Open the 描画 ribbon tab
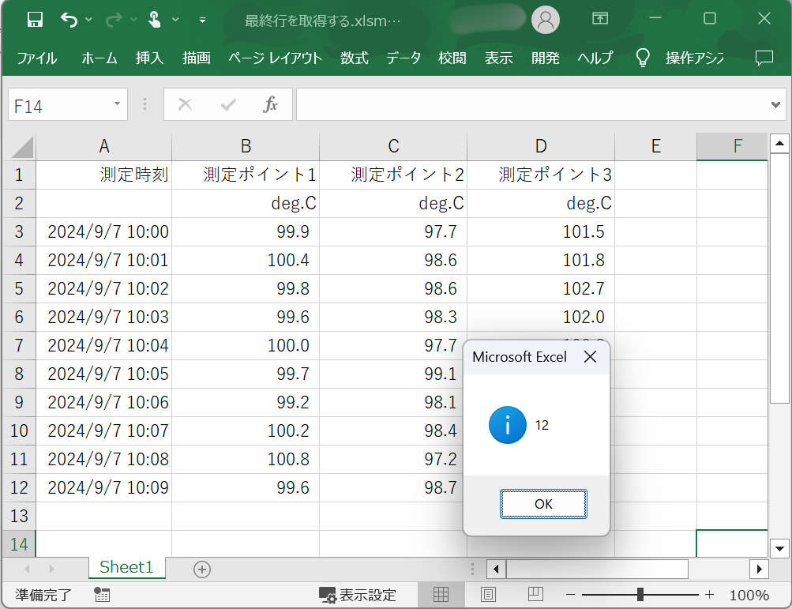 [197, 58]
